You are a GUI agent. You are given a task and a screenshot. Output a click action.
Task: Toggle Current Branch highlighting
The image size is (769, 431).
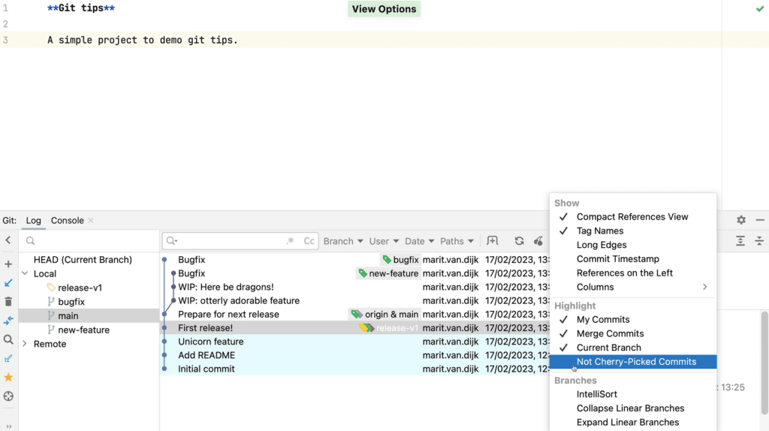pyautogui.click(x=632, y=348)
